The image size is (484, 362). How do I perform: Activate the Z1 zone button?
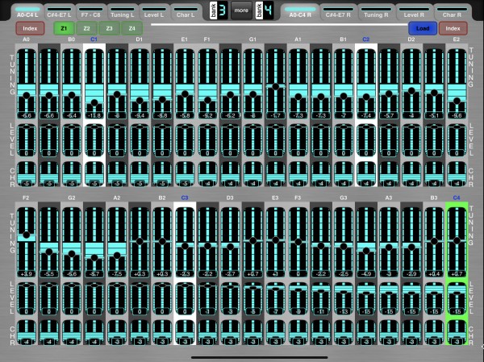pyautogui.click(x=64, y=28)
